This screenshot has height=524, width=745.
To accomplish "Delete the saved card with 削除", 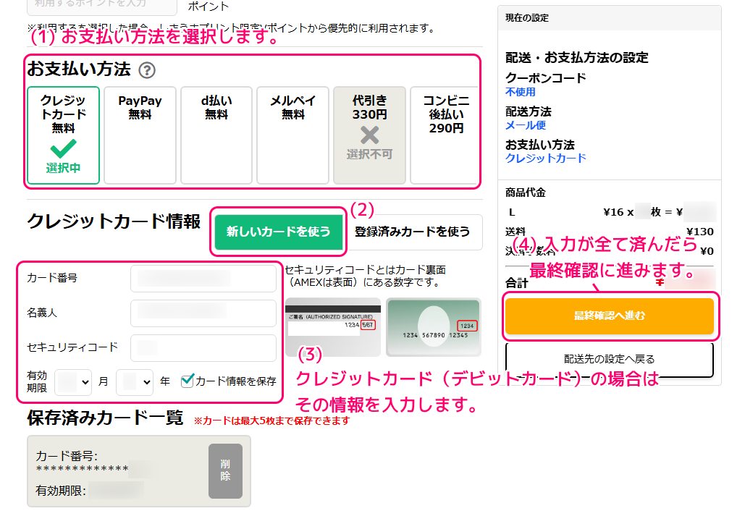I will (x=225, y=471).
